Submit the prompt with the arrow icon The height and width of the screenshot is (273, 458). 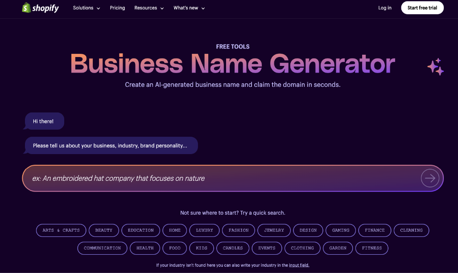click(429, 178)
